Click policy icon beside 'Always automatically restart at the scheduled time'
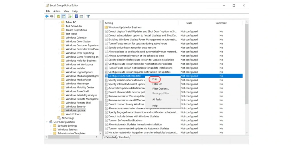Screen dimensions: 293x146 click(x=106, y=56)
